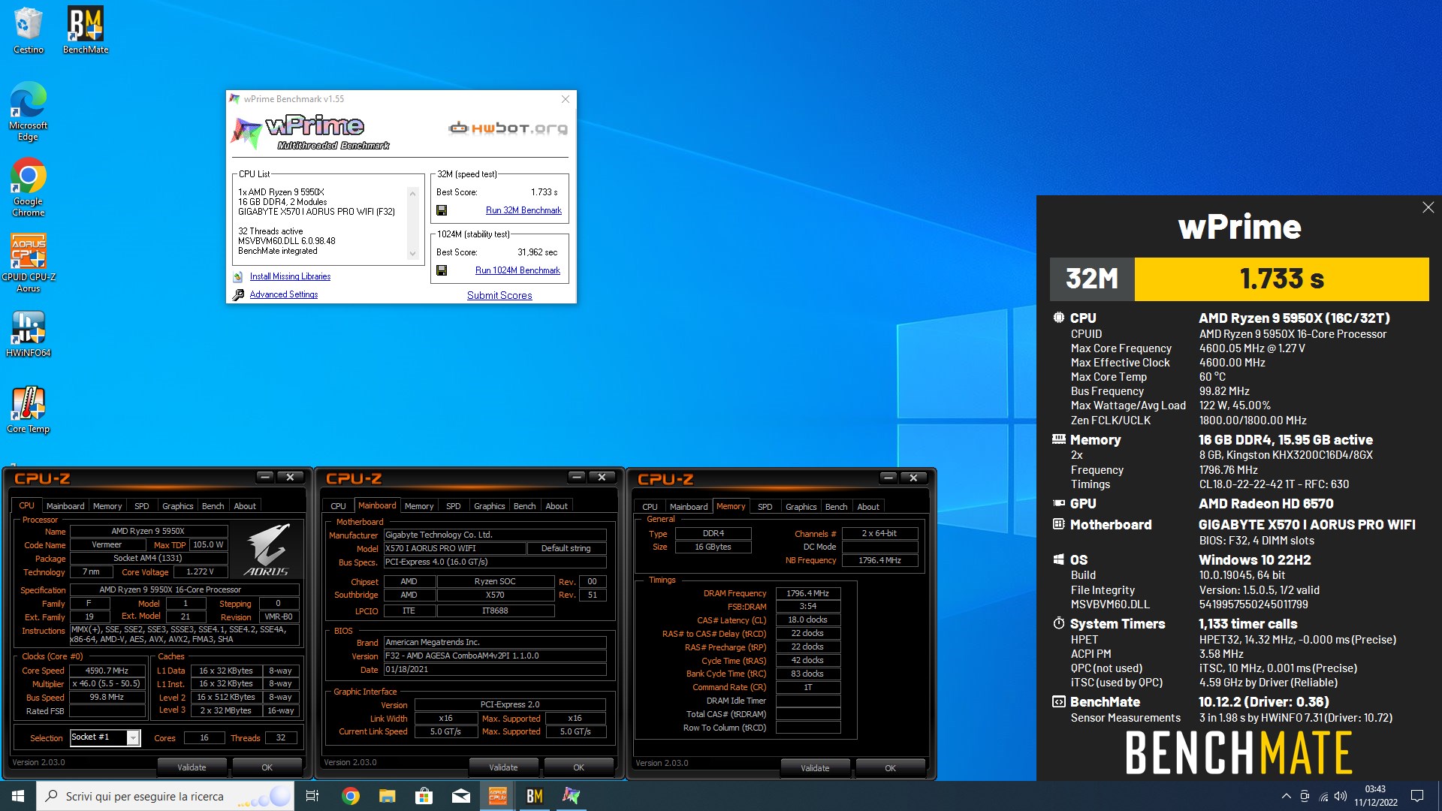Switch to CPU-Z Aorus taskbar button
The image size is (1442, 811).
(497, 796)
